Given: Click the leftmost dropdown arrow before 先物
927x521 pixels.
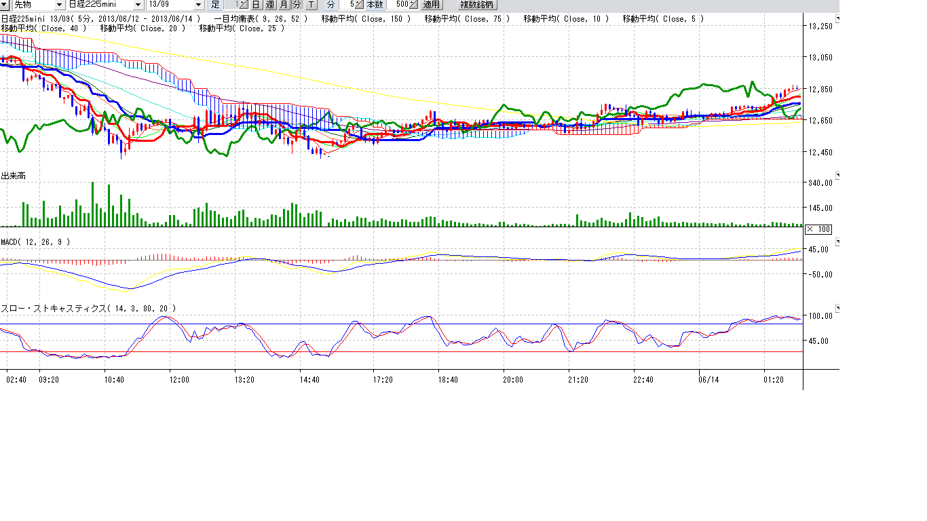Looking at the screenshot, I should coord(4,5).
